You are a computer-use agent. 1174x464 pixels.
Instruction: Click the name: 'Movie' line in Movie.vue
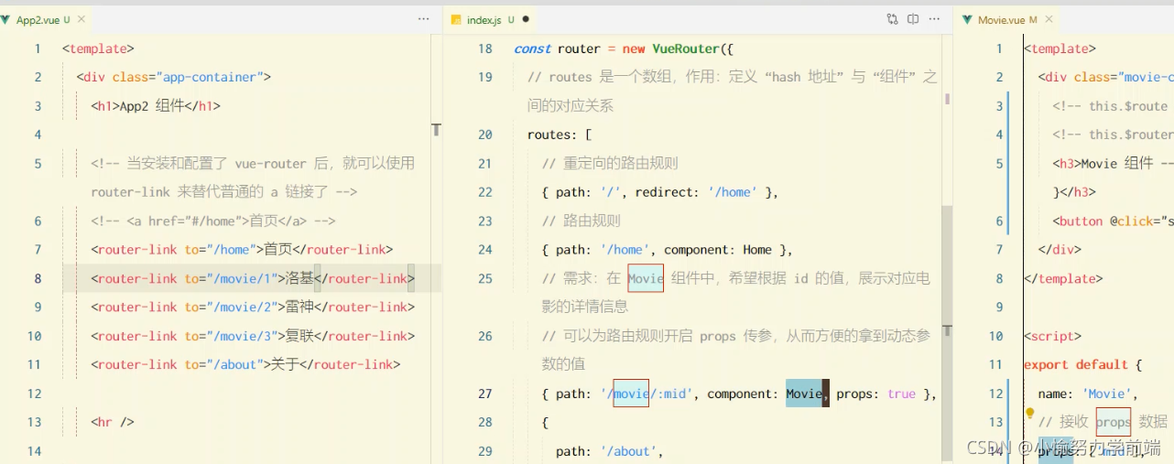pyautogui.click(x=1087, y=394)
